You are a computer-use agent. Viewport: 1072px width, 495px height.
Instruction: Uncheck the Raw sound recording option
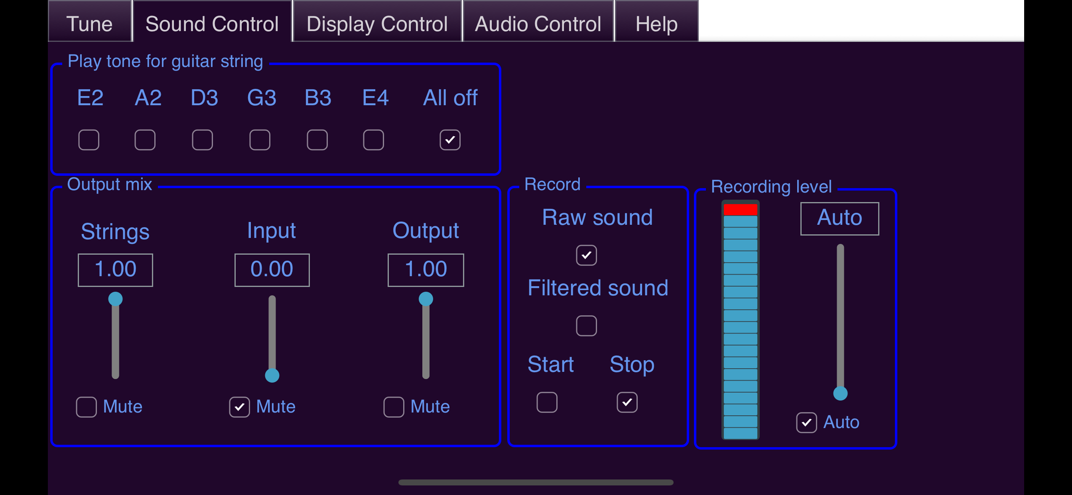pyautogui.click(x=586, y=255)
